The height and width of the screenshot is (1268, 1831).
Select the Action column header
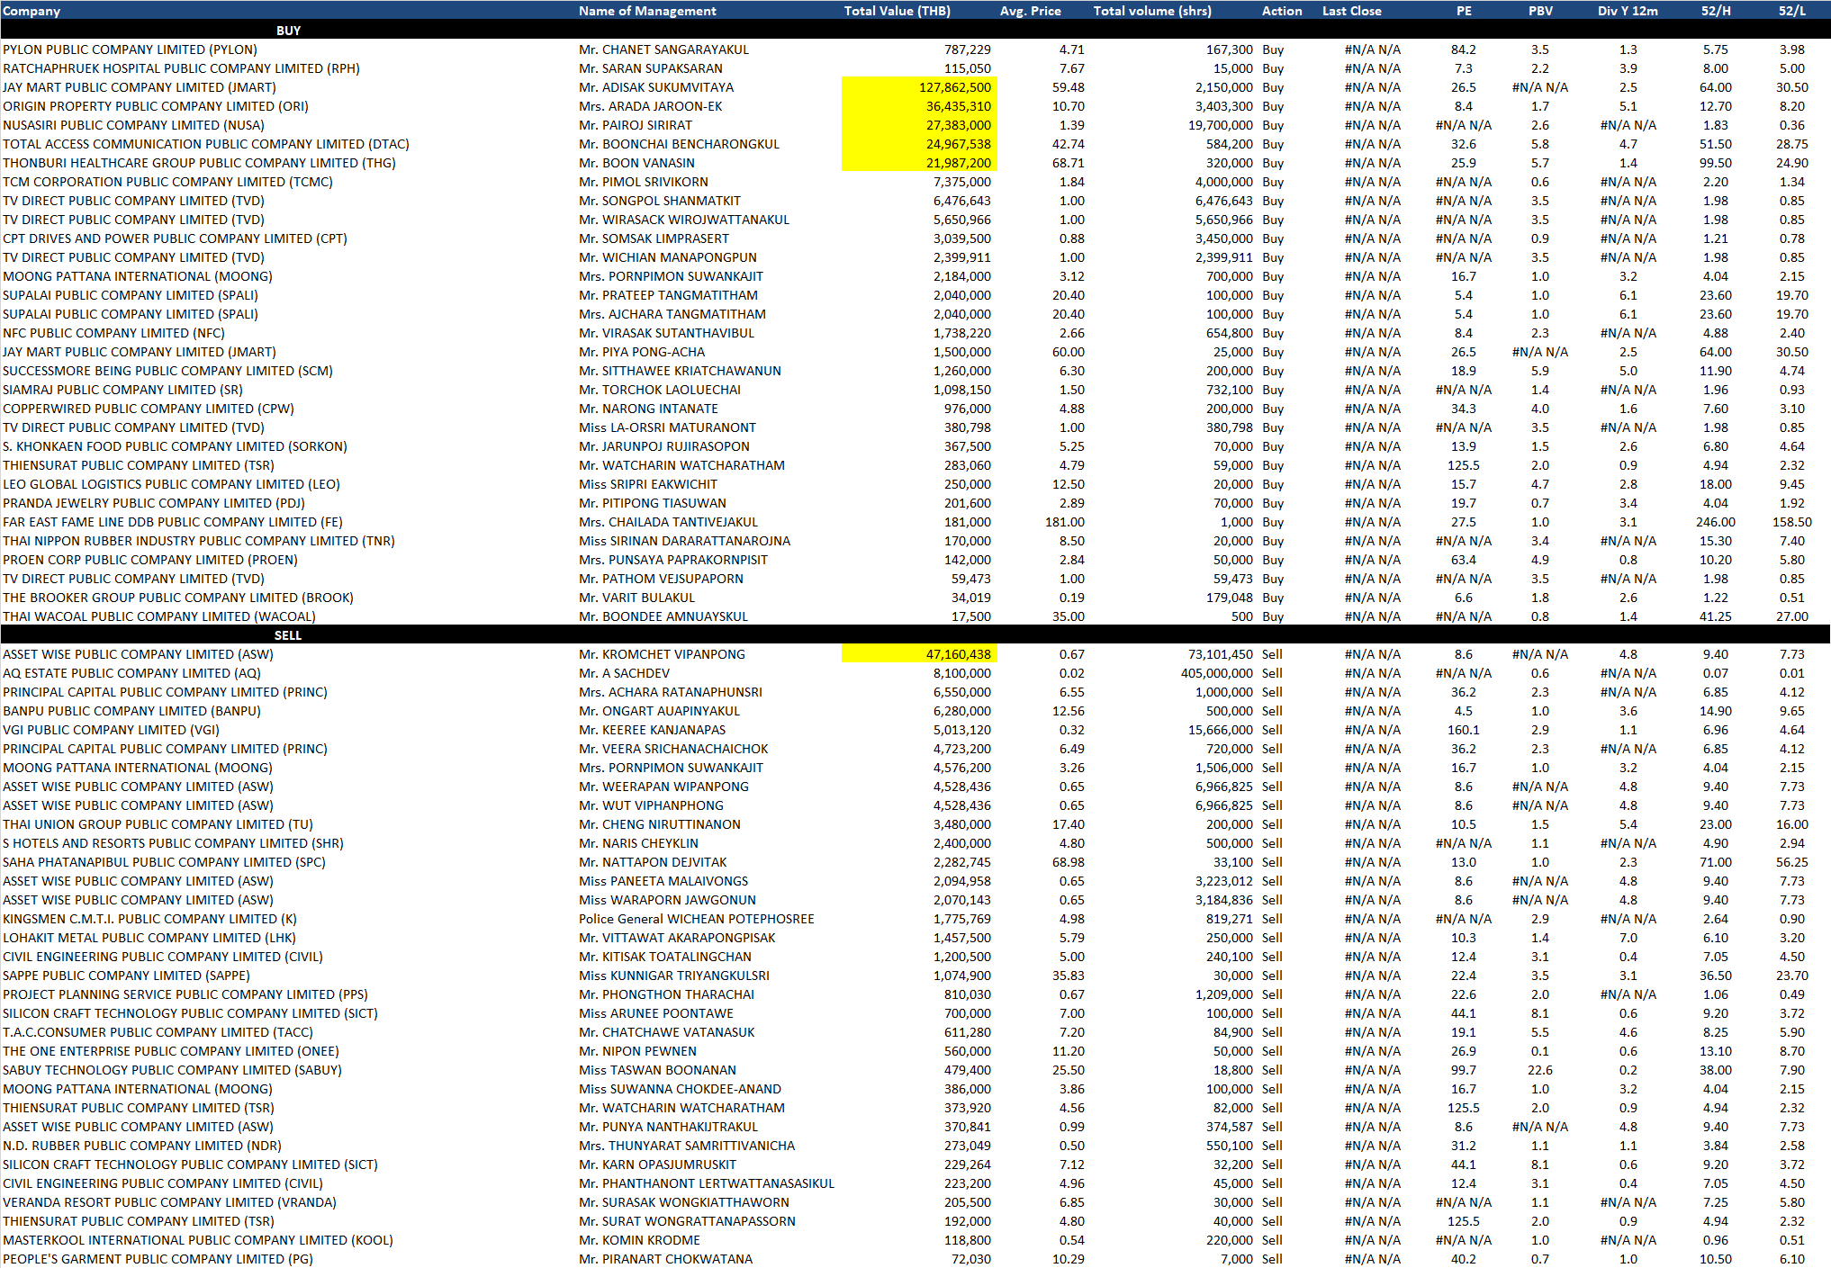point(1282,11)
